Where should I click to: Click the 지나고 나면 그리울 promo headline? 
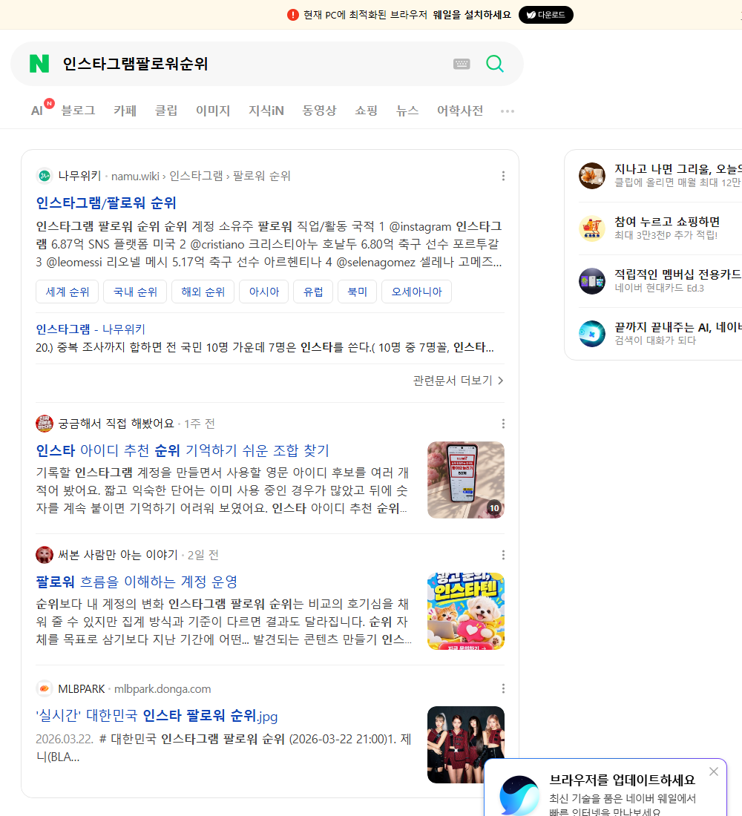click(x=678, y=169)
